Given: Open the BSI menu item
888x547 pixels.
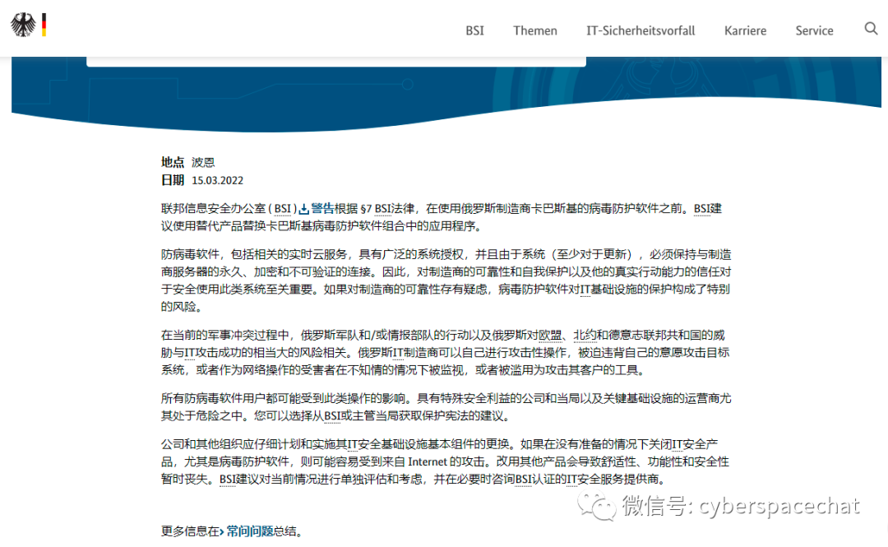Looking at the screenshot, I should (x=474, y=30).
